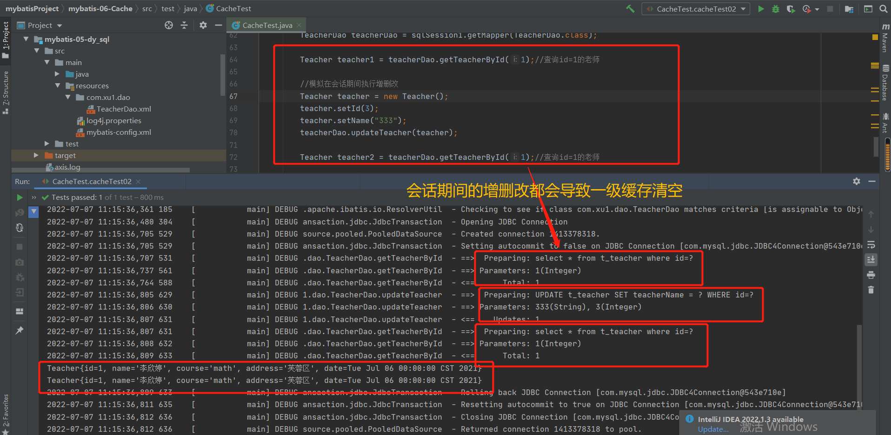Rerun the test with Run panel play icon
This screenshot has width=891, height=435.
coord(20,198)
